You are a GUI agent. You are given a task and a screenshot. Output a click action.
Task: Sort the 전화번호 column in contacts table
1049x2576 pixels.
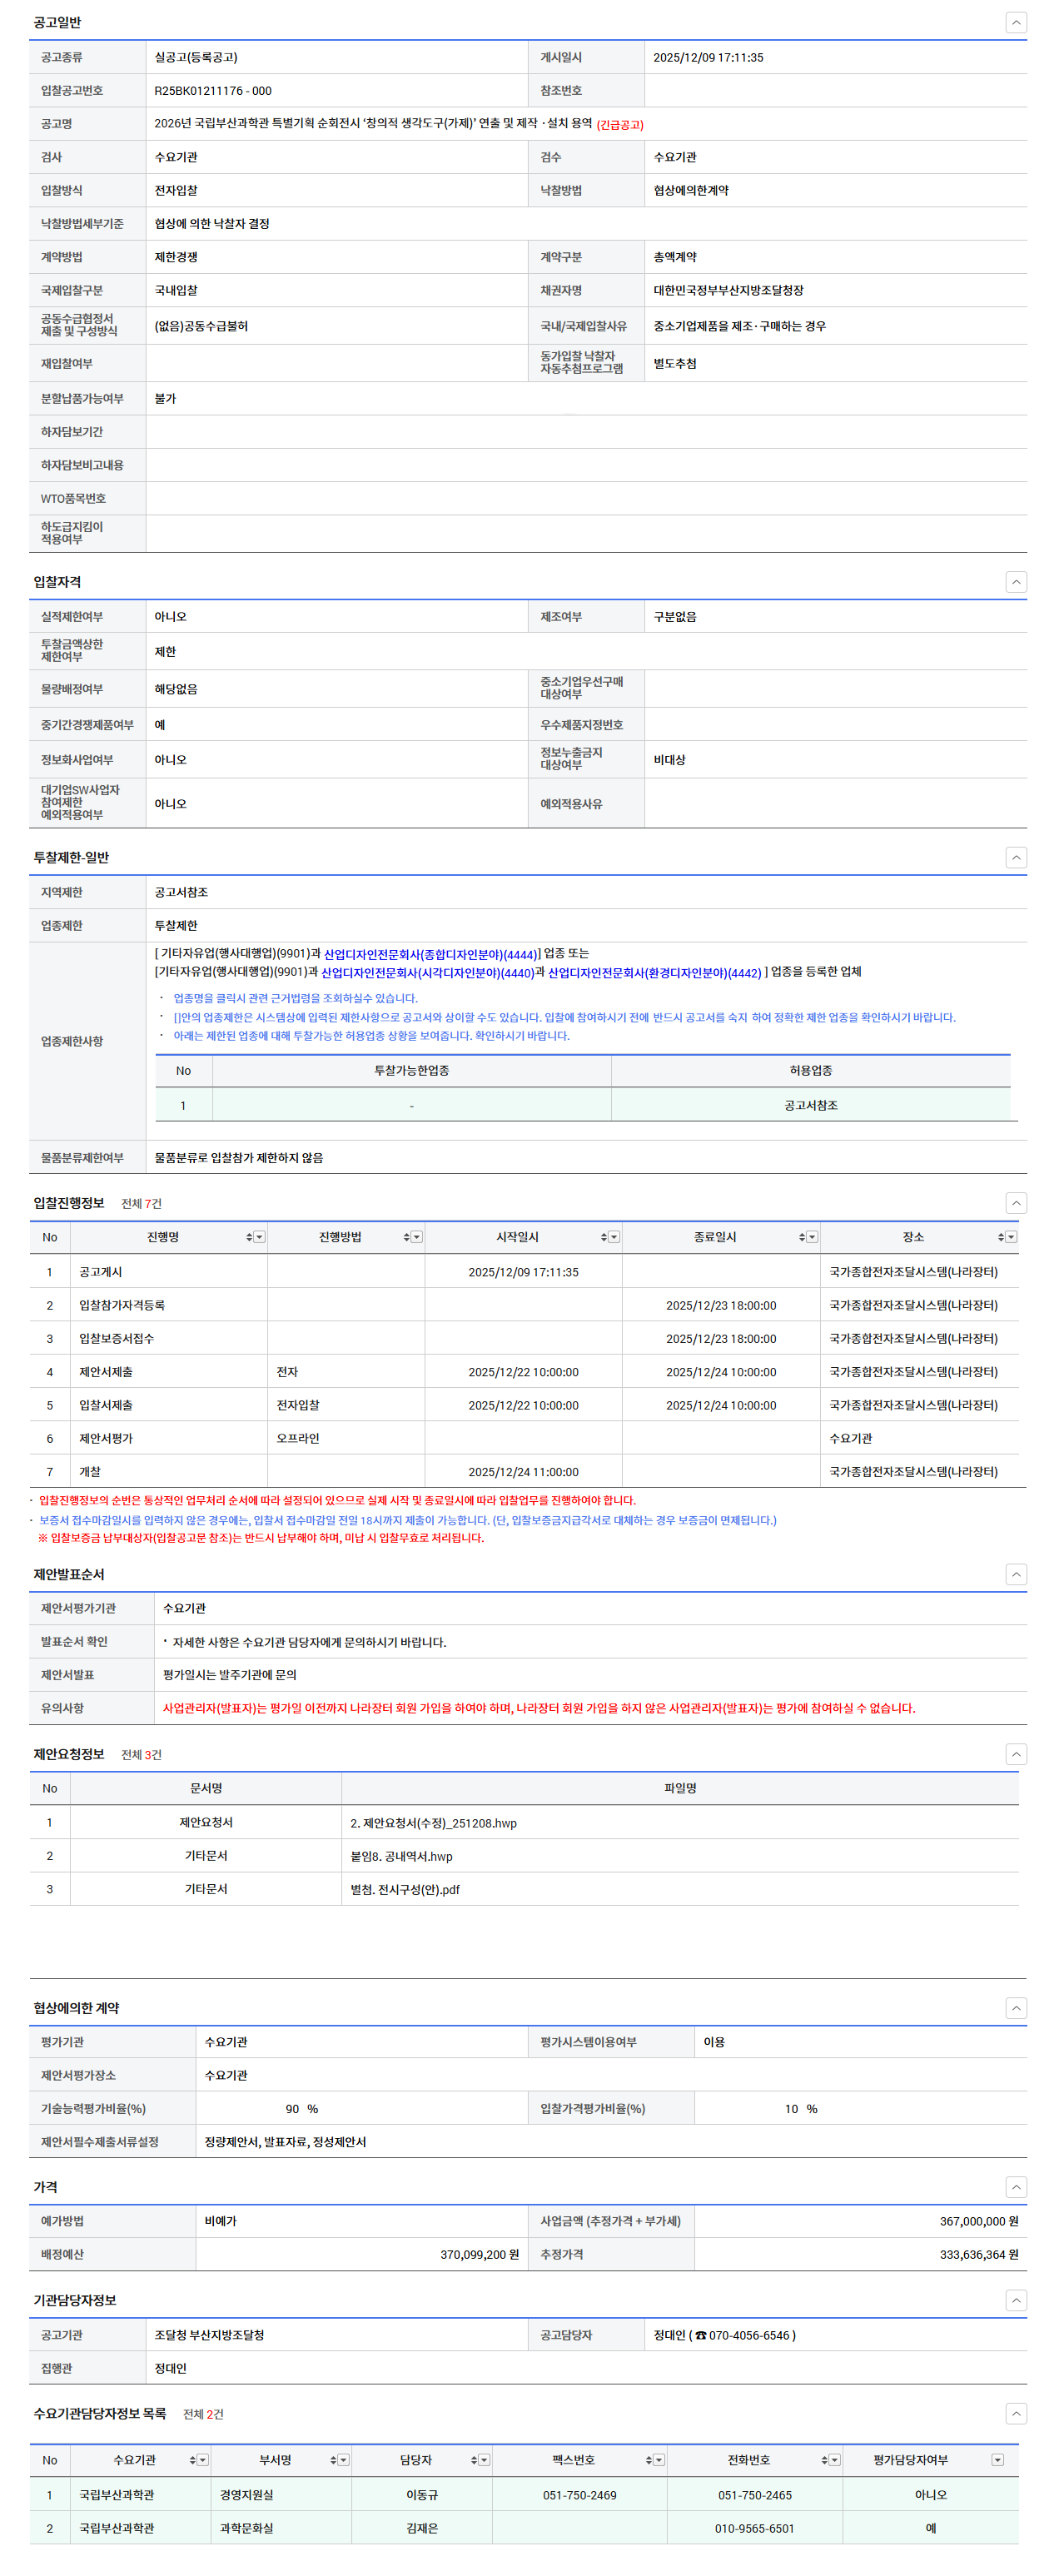pos(824,2460)
